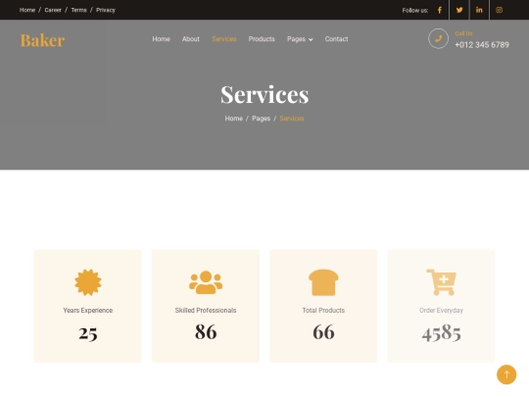The image size is (529, 397).
Task: Select Services in main navigation
Action: tap(224, 39)
